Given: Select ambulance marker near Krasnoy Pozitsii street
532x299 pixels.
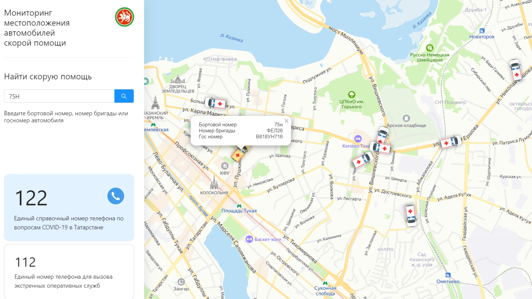Looking at the screenshot, I should [x=410, y=216].
